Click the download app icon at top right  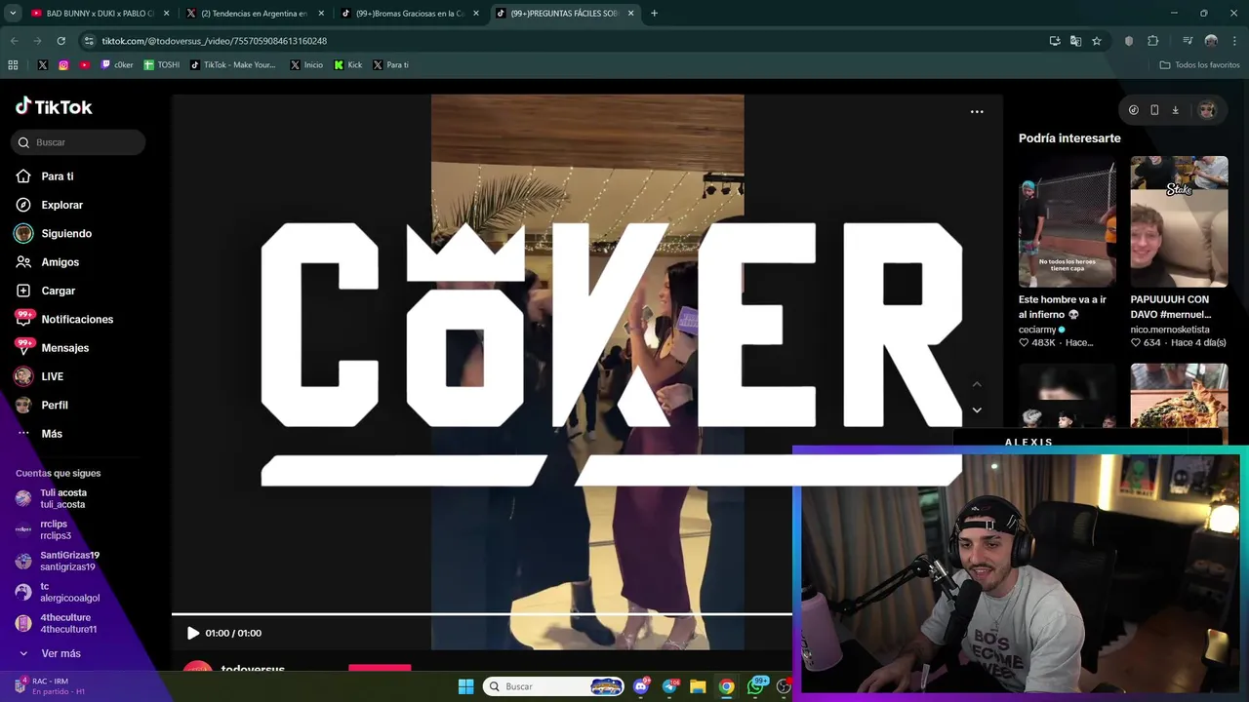[1175, 110]
